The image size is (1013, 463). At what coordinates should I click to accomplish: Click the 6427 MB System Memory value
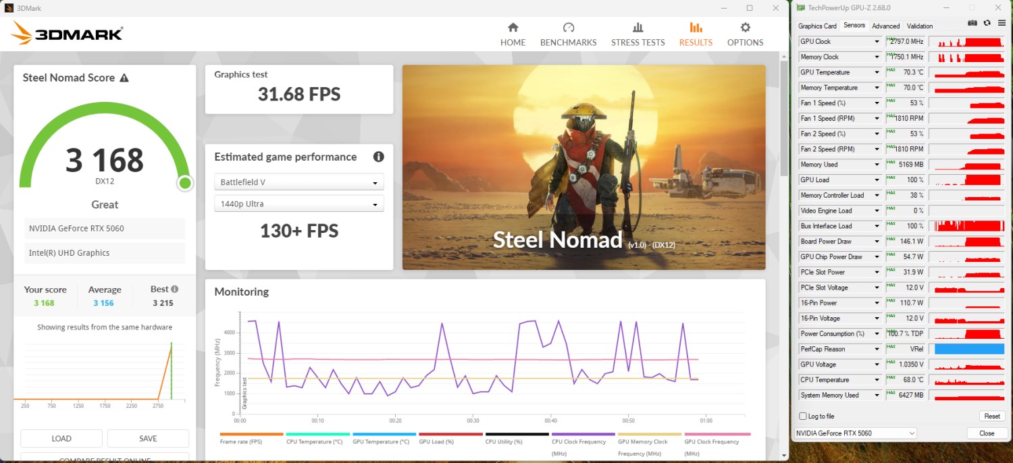911,395
